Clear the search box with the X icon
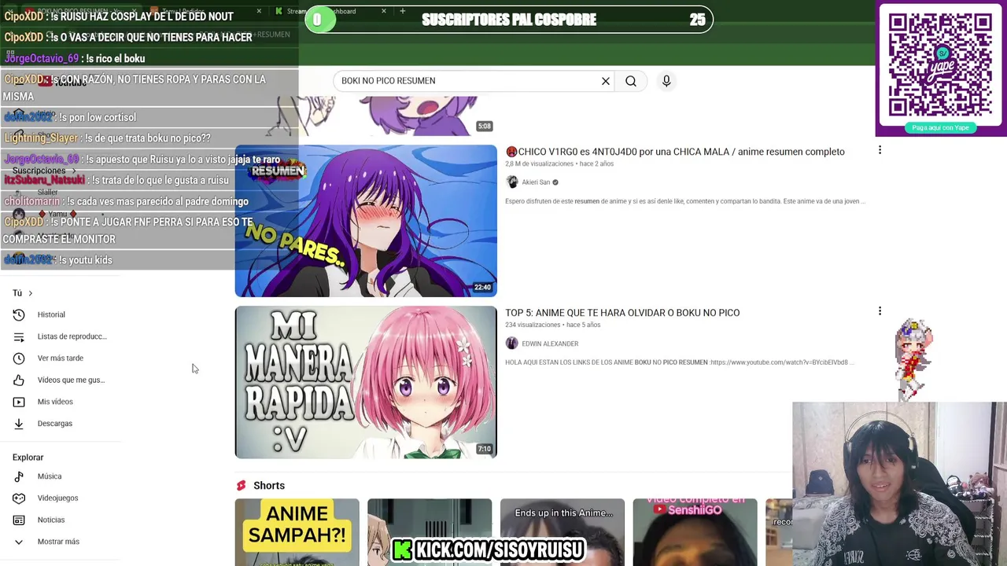Viewport: 1007px width, 566px height. (x=606, y=81)
